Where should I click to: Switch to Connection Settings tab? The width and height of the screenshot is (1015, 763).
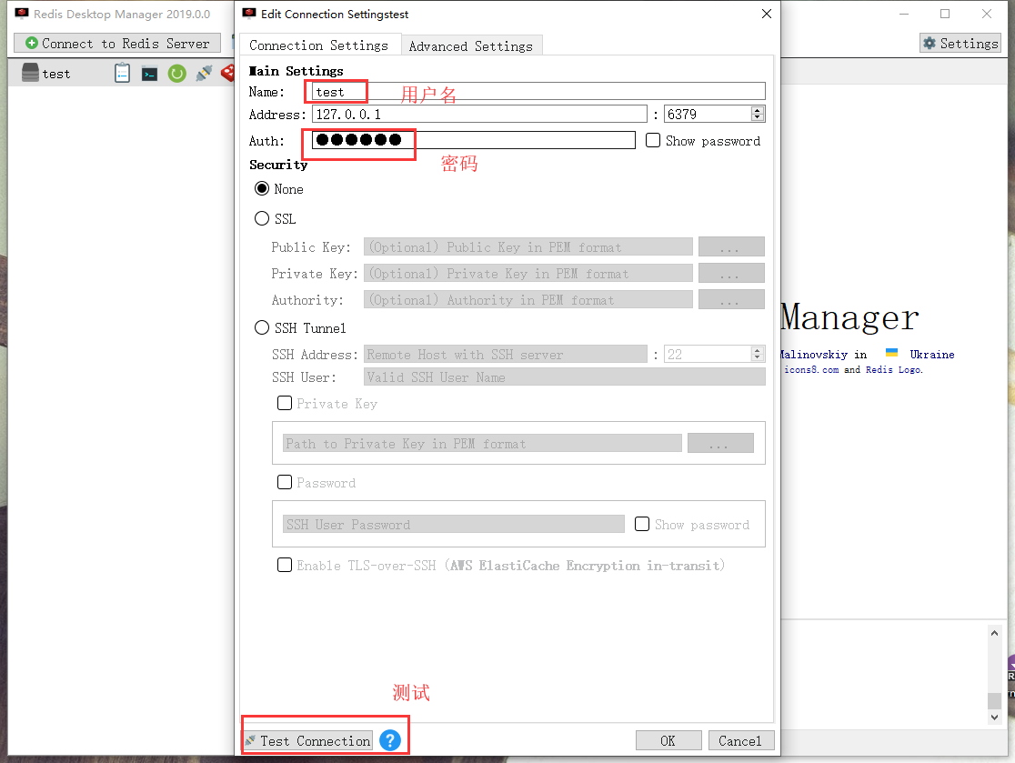[318, 45]
